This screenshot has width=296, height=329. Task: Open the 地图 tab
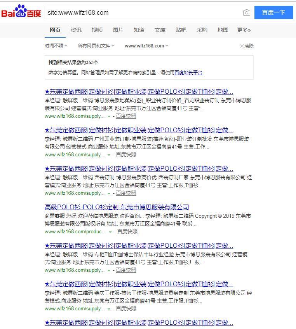[223, 30]
